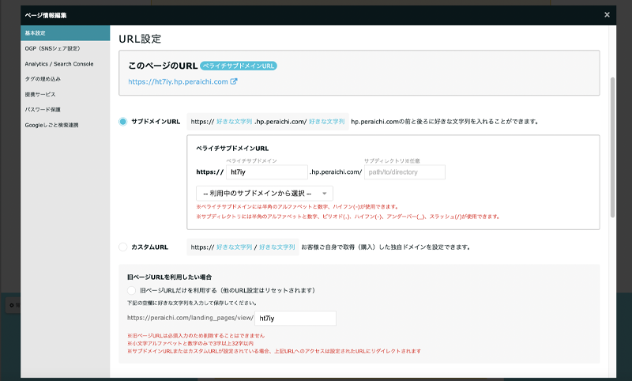The width and height of the screenshot is (632, 381).
Task: Select the サブドメインURL radio option
Action: coord(122,122)
